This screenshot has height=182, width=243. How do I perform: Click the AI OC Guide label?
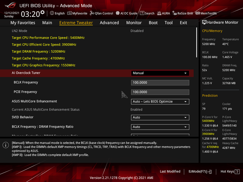pos(129,13)
